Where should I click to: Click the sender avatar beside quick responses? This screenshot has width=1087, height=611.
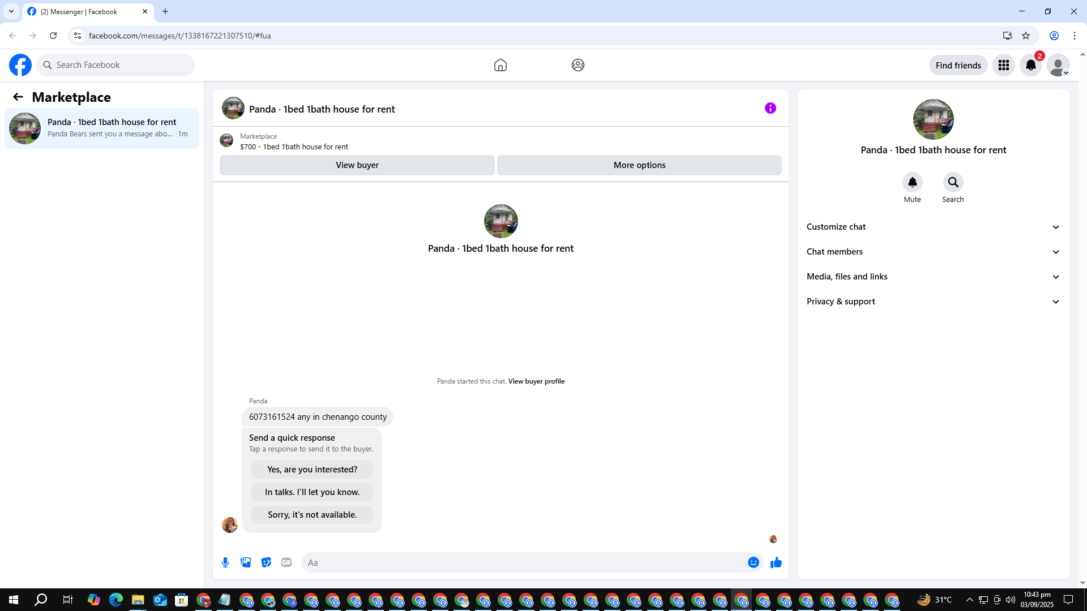click(230, 525)
